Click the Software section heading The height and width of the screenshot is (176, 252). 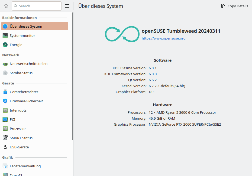(x=163, y=60)
